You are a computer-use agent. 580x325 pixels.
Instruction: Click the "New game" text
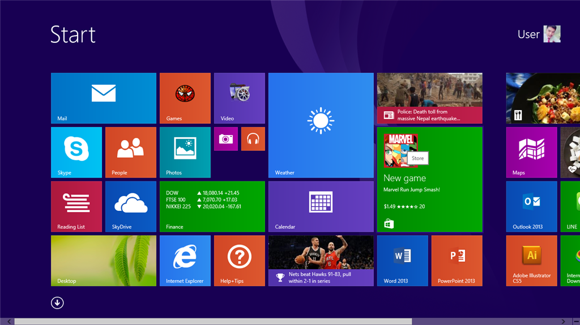tap(404, 178)
